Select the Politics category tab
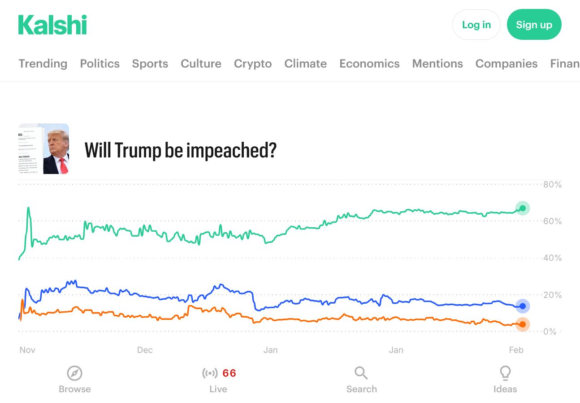The image size is (580, 403). (x=100, y=64)
